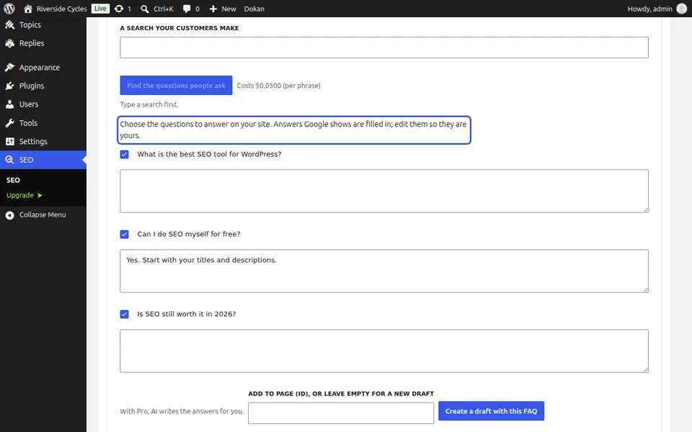Click the Topics sidebar icon
The width and height of the screenshot is (692, 432).
9,24
